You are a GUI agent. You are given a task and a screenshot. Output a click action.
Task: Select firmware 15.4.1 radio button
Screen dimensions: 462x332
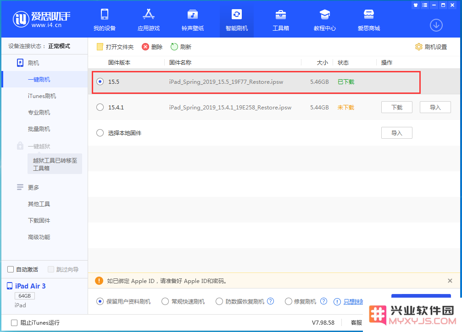coord(100,107)
